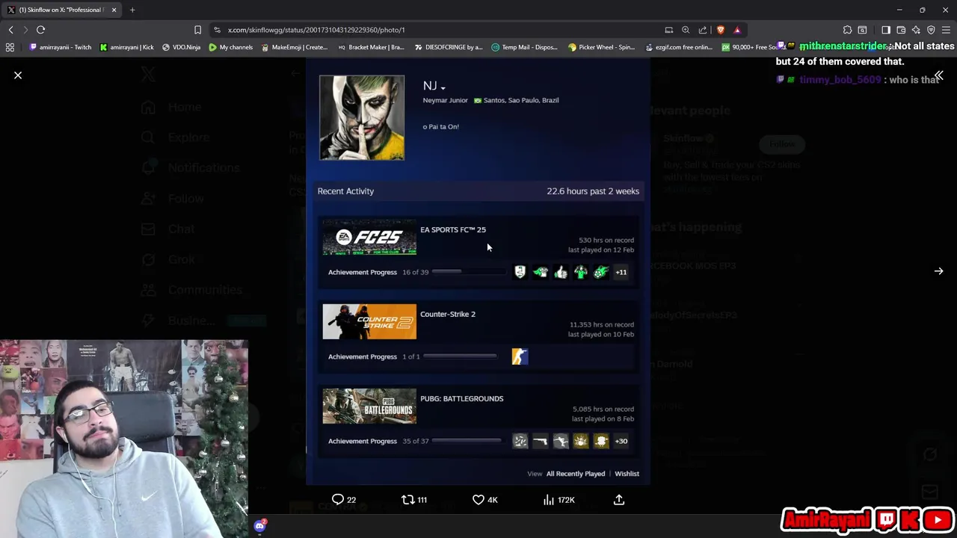Open the PUBG: BATTLEGROUNDS game banner
This screenshot has width=957, height=538.
(x=369, y=406)
